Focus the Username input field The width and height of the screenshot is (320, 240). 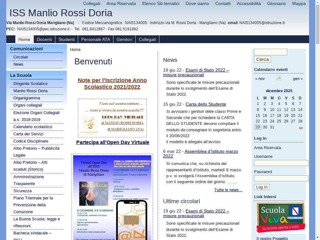281,163
